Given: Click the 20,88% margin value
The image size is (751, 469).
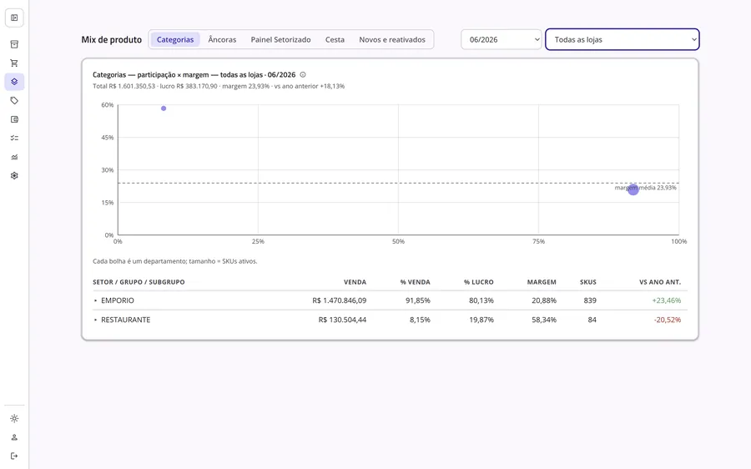Looking at the screenshot, I should (x=544, y=300).
